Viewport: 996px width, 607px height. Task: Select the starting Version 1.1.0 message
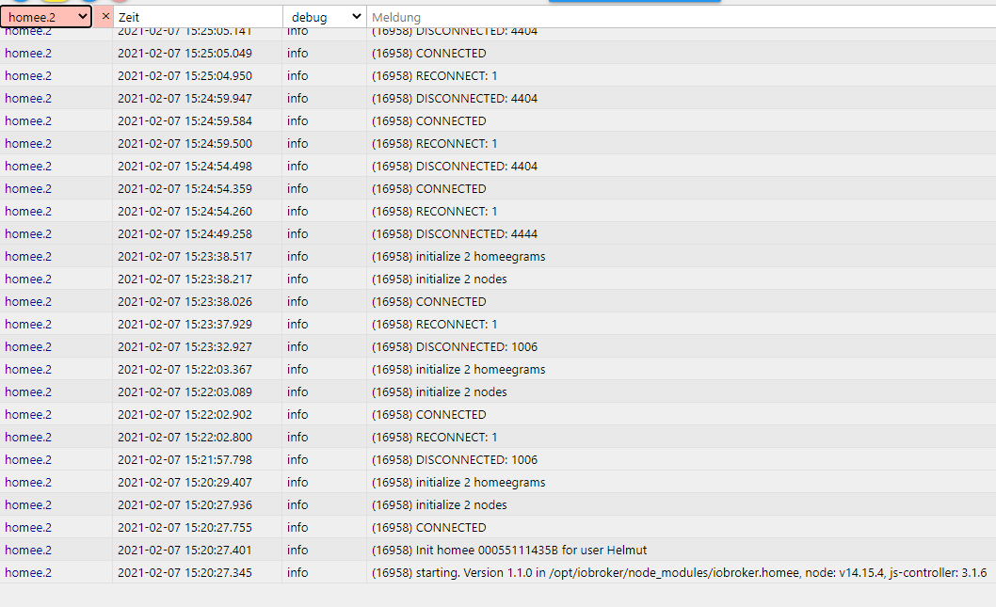click(679, 573)
